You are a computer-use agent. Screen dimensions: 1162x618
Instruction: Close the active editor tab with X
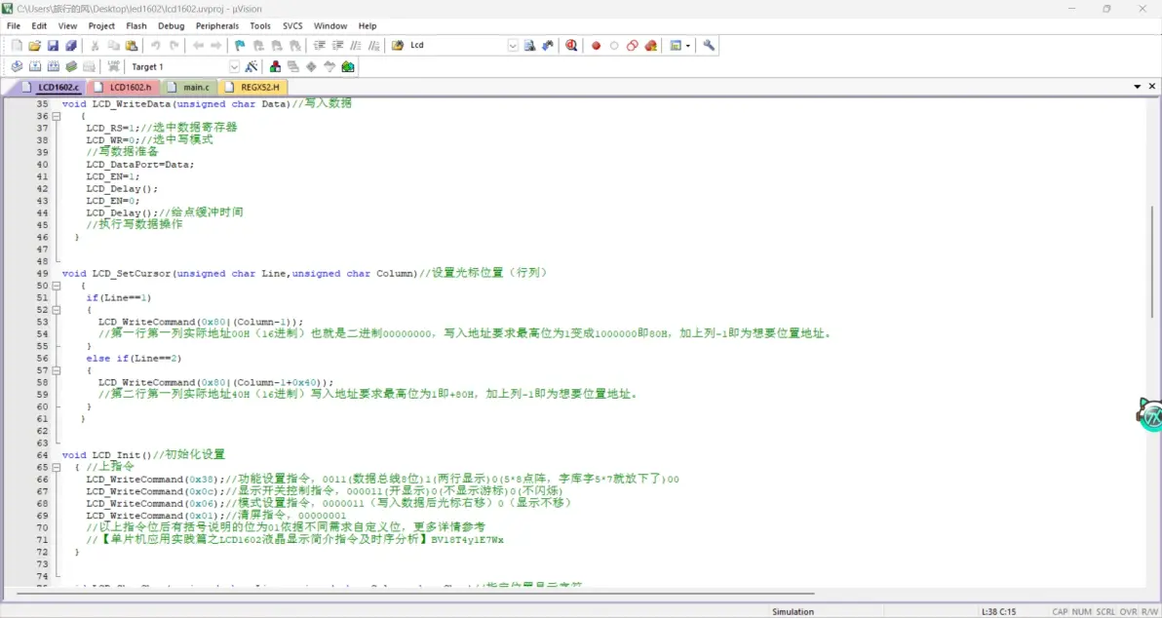(x=1152, y=87)
